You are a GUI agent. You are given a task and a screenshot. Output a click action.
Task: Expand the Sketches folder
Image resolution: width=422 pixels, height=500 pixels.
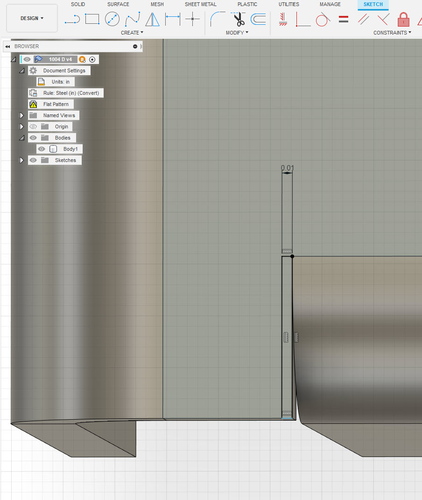21,160
